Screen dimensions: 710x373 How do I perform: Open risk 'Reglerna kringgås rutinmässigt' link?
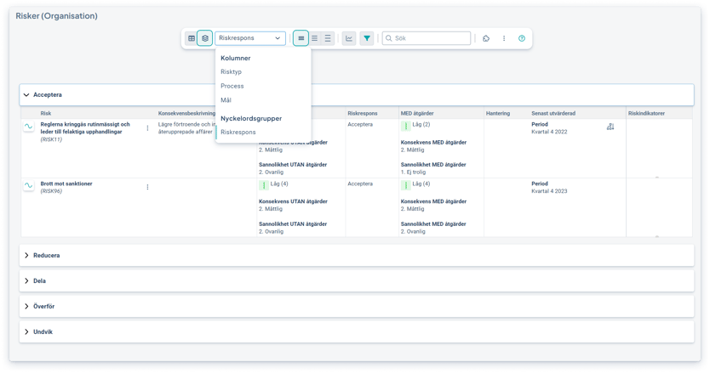click(x=85, y=127)
